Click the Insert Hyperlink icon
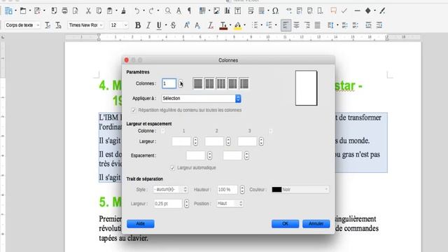 [289, 11]
